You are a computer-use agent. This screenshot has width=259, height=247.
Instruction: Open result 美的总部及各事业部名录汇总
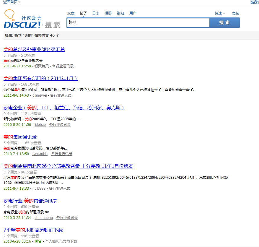(34, 49)
